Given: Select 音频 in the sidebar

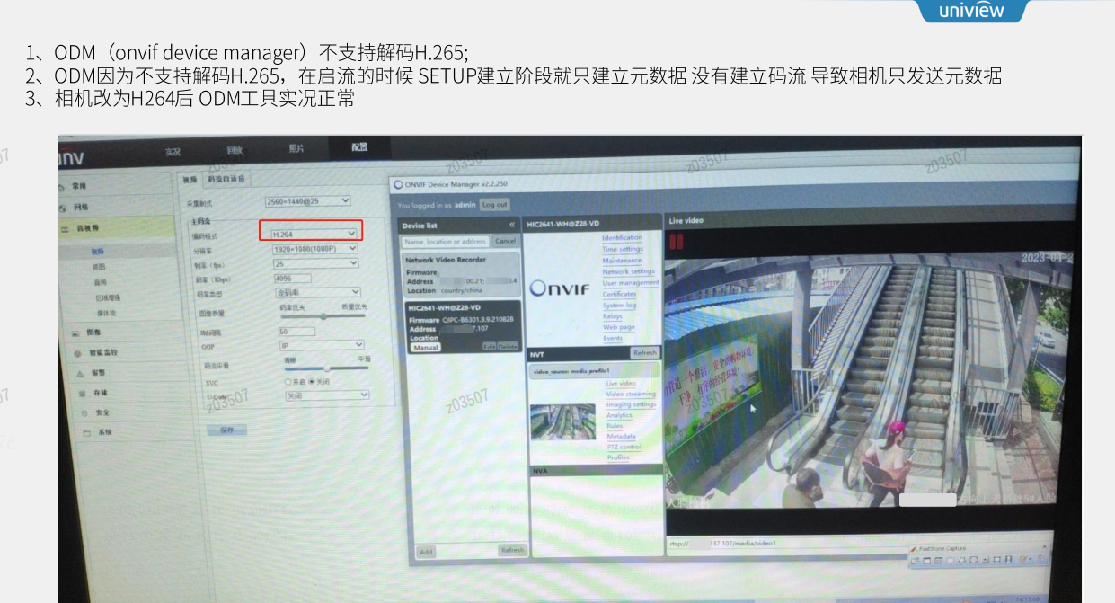Looking at the screenshot, I should coord(101,282).
